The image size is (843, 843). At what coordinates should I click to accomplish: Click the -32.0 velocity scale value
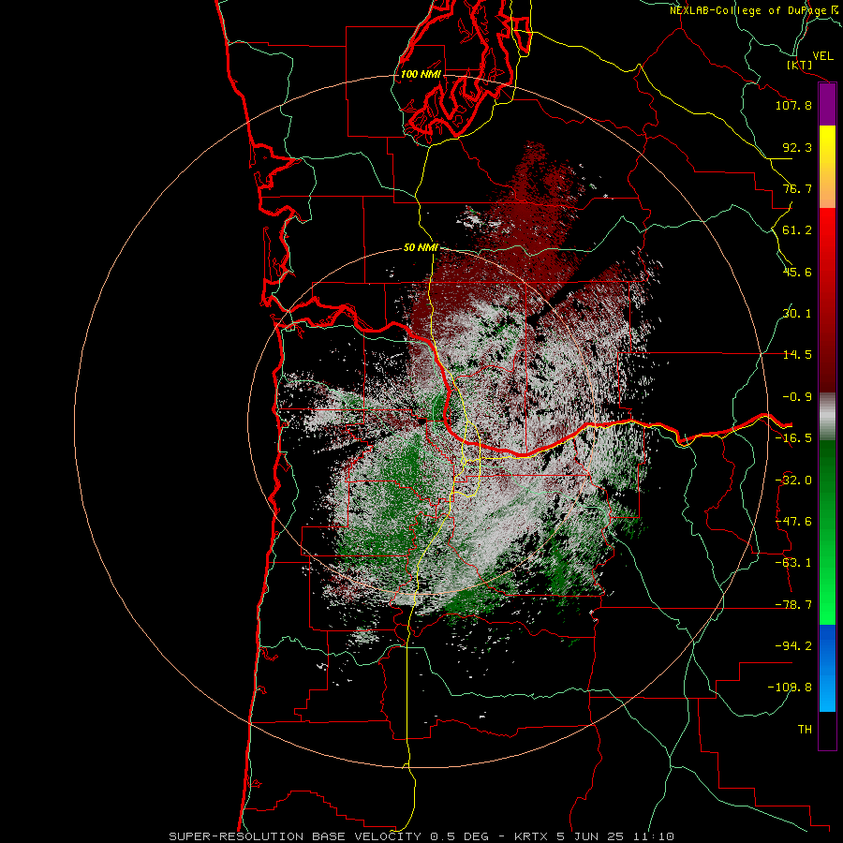(793, 481)
